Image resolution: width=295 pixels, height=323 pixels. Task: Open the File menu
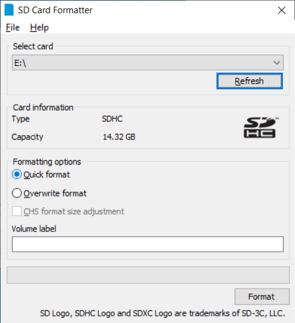click(13, 27)
